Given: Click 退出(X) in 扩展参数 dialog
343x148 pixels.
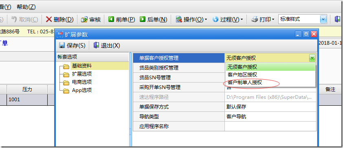Looking at the screenshot, I should coord(107,46).
